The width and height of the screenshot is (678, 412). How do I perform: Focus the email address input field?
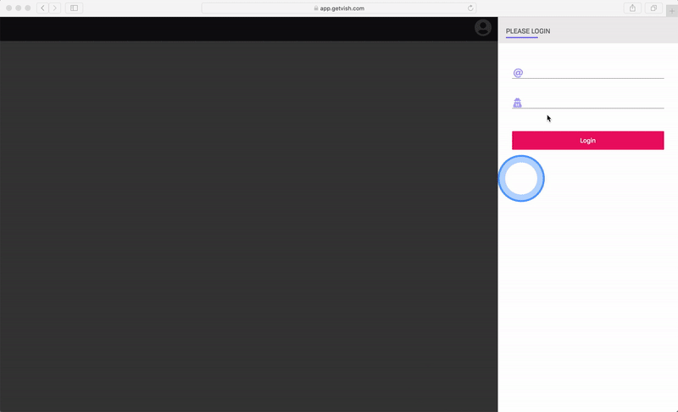pos(593,72)
